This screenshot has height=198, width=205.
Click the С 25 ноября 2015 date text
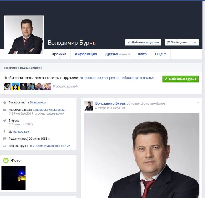[x=36, y=113]
